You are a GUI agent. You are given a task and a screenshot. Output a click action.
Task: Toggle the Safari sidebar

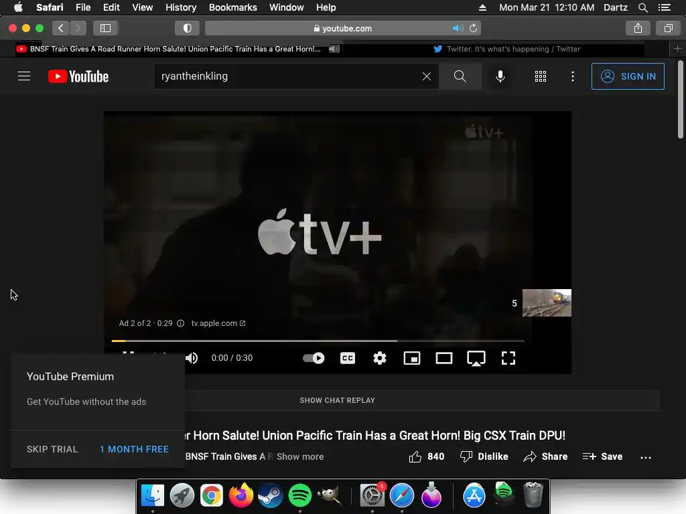(x=105, y=28)
